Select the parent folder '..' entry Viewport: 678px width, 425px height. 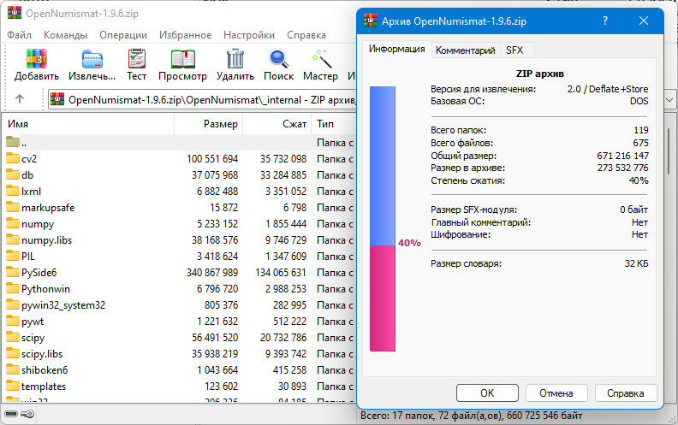point(177,142)
